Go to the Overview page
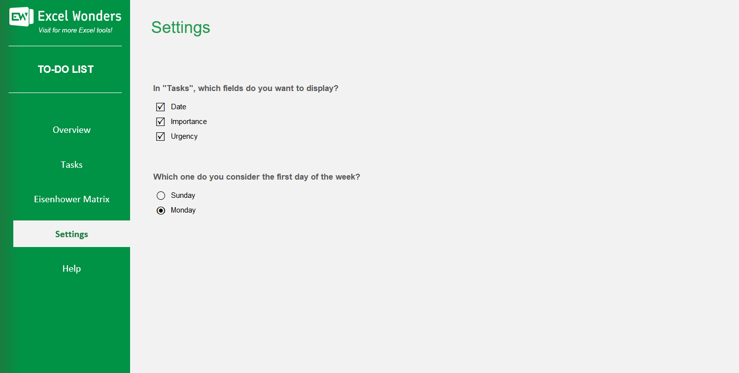The image size is (739, 373). coord(71,130)
